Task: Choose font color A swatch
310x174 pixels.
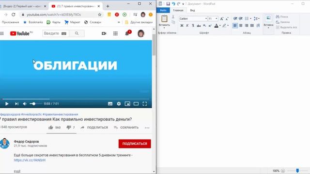Action: [x=217, y=26]
